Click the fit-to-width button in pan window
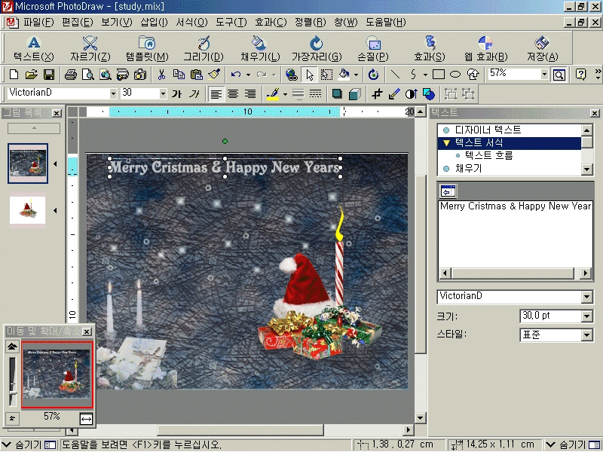This screenshot has height=452, width=603. [x=86, y=419]
